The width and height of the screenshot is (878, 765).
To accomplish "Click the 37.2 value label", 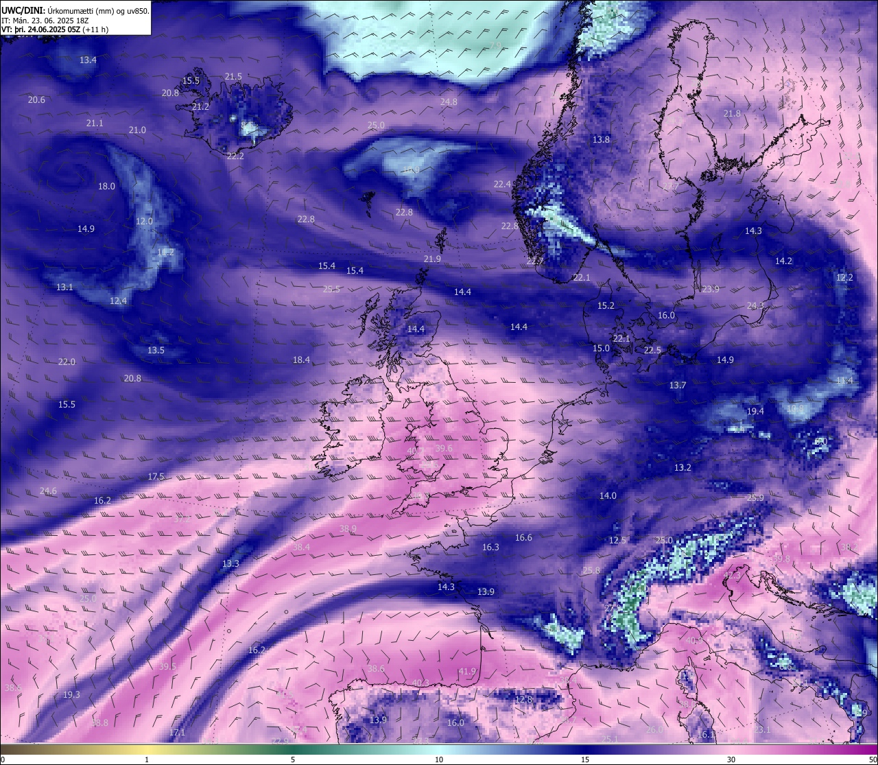I will coord(182,520).
